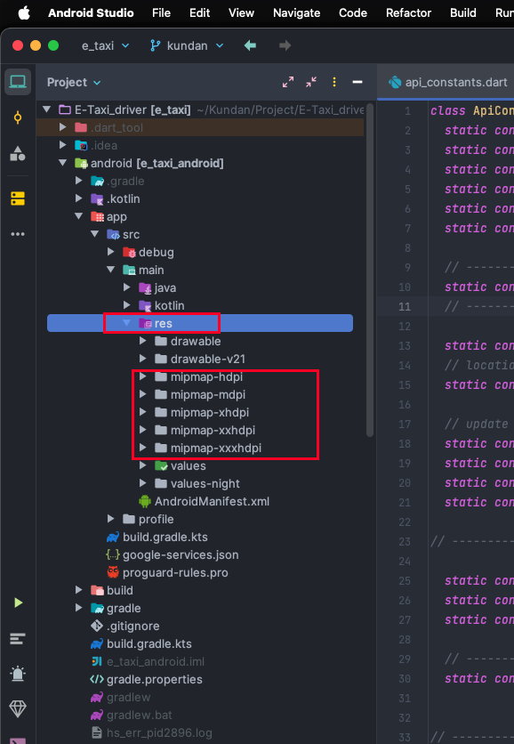Click the Project panel vertical scrollbar

[370, 271]
